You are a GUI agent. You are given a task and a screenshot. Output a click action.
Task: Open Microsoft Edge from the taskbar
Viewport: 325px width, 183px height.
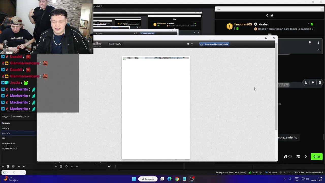169,179
